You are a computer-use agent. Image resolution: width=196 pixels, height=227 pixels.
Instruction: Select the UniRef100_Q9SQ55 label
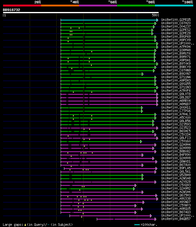pyautogui.click(x=176, y=84)
